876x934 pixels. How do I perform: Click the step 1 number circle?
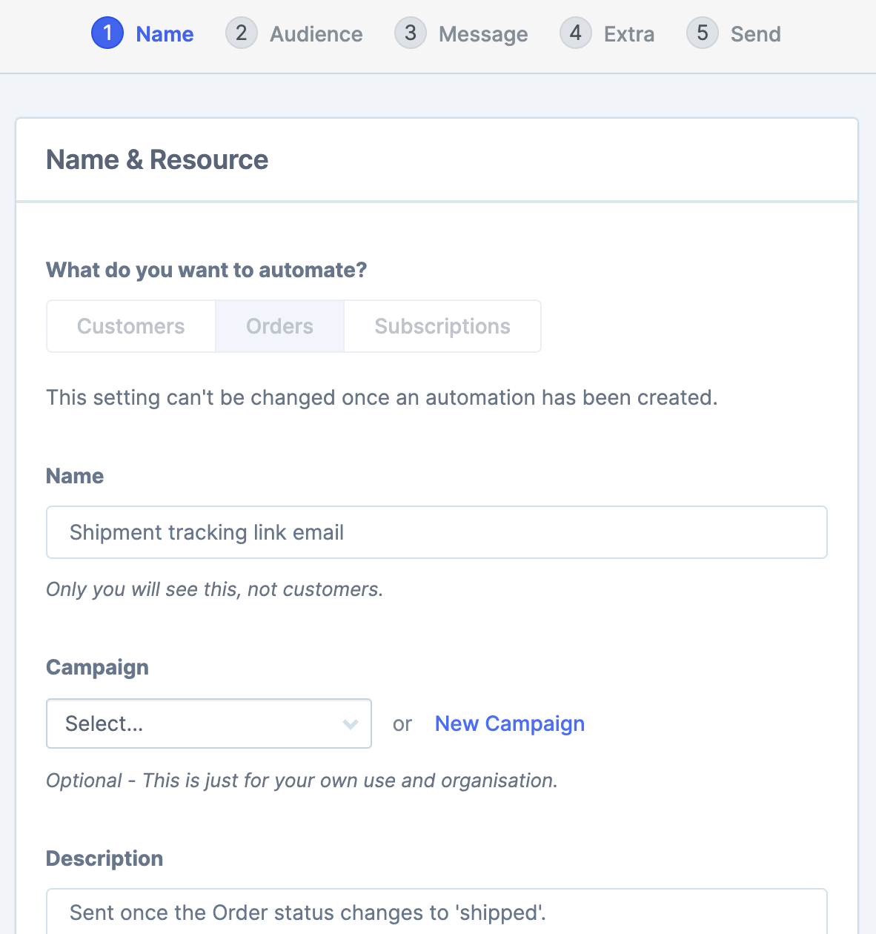pyautogui.click(x=107, y=33)
